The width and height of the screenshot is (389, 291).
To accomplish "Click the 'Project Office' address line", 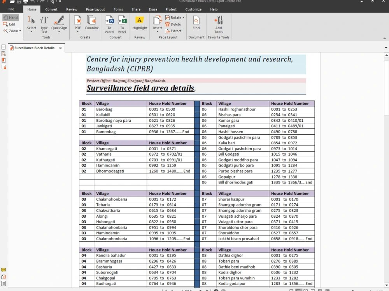I will click(x=126, y=81).
